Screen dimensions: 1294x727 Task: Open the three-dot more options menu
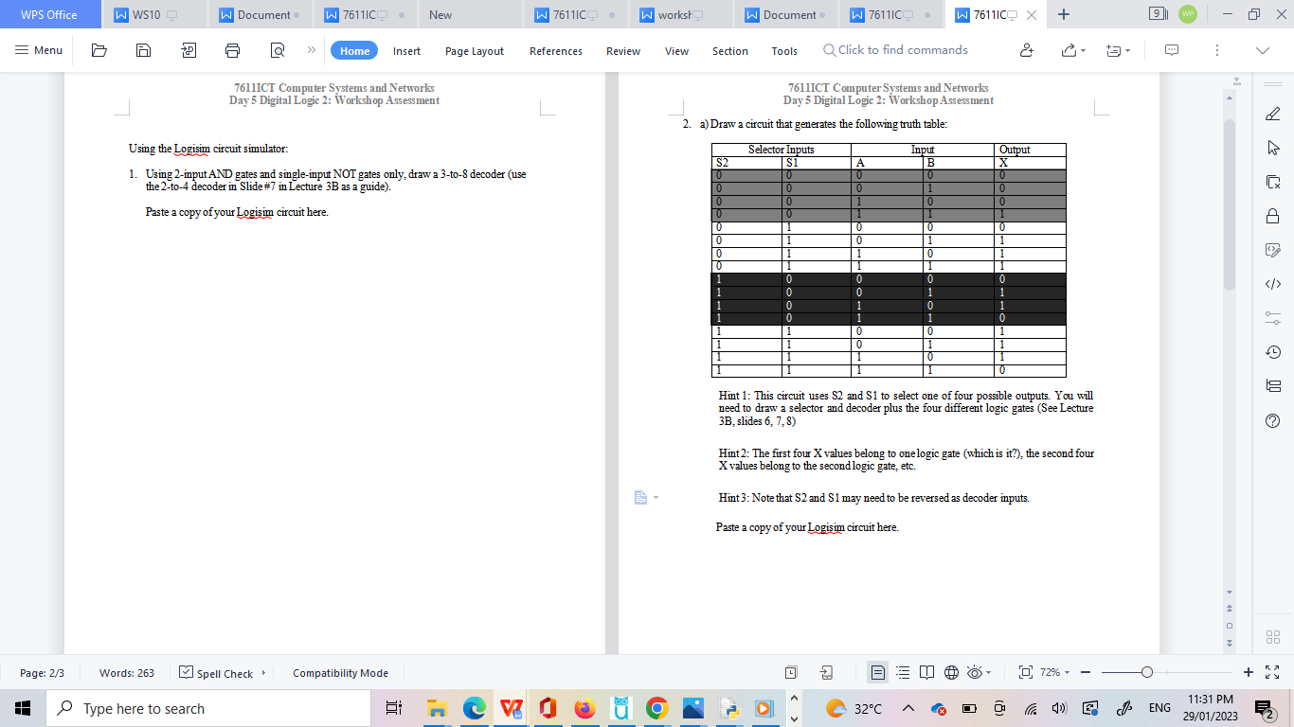pyautogui.click(x=1217, y=50)
